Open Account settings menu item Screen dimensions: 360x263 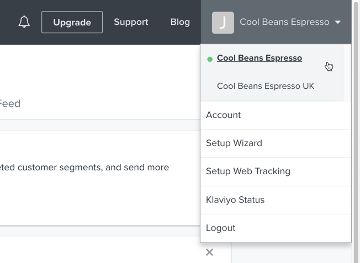[x=276, y=115]
